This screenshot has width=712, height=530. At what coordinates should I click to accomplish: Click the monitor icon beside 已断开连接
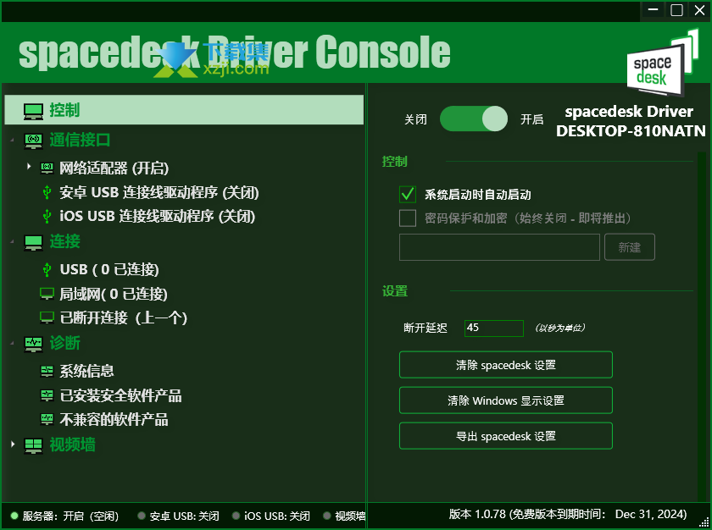tap(47, 317)
